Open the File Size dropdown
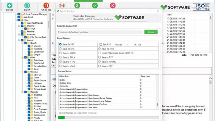 (135, 45)
